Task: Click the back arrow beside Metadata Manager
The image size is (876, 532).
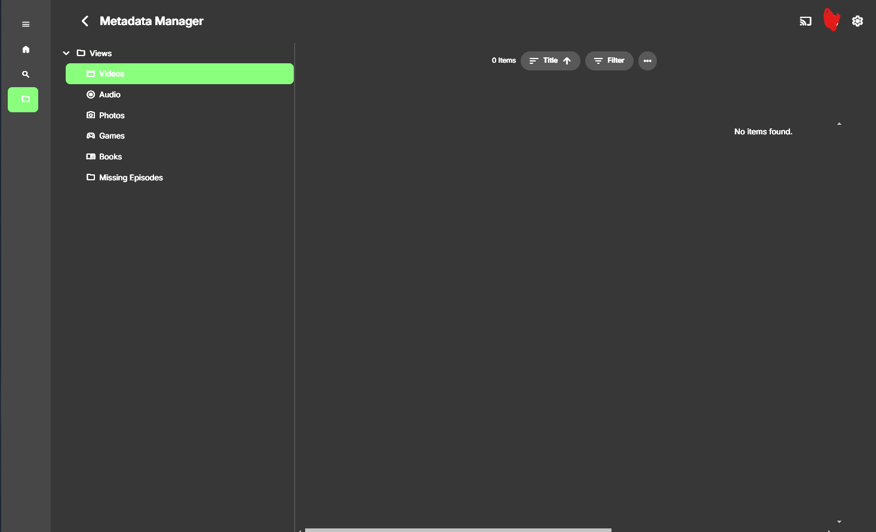Action: click(85, 20)
